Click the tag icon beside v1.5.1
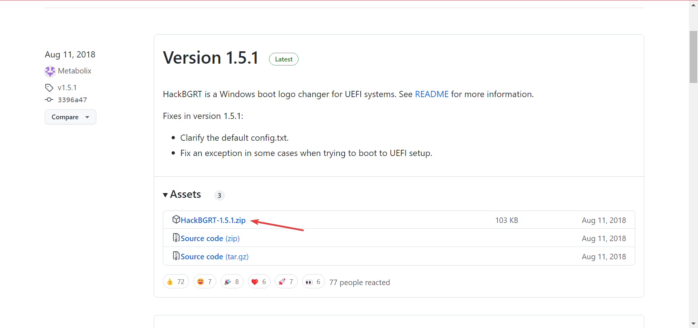 point(49,87)
